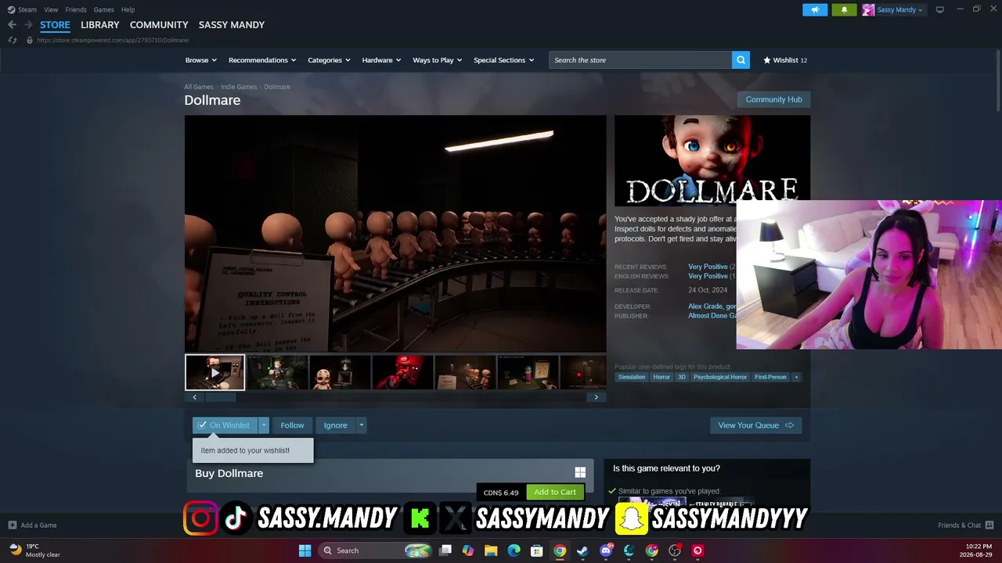Image resolution: width=1002 pixels, height=563 pixels.
Task: Click the Add a Game plus icon
Action: click(12, 525)
